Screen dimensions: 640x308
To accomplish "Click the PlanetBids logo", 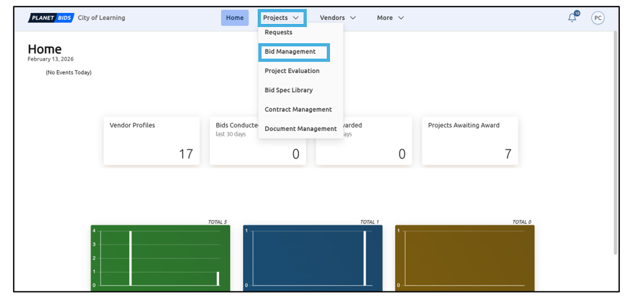I will tap(51, 18).
